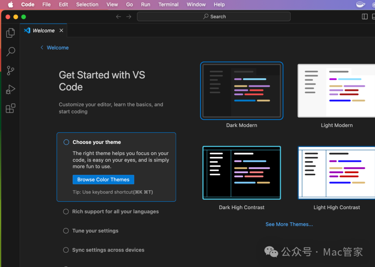
Task: Click the Apple menu icon
Action: (x=10, y=5)
